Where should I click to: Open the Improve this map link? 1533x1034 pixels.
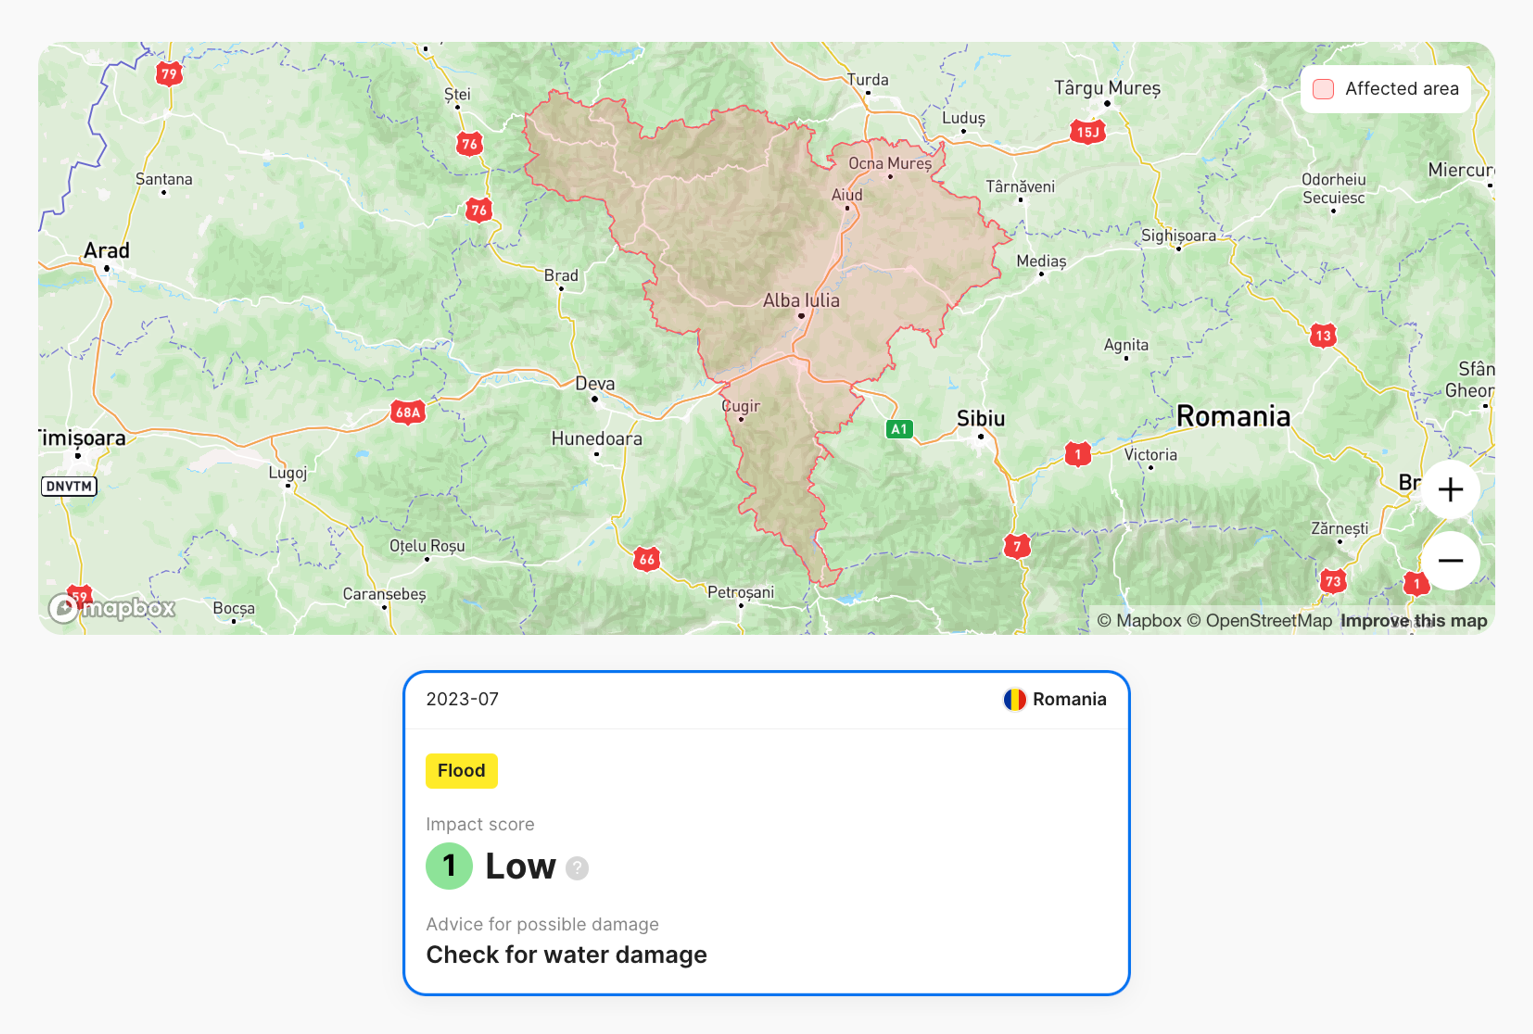pos(1414,621)
